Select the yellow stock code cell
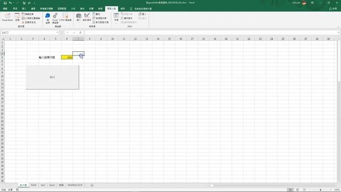This screenshot has width=341, height=192. 67,57
